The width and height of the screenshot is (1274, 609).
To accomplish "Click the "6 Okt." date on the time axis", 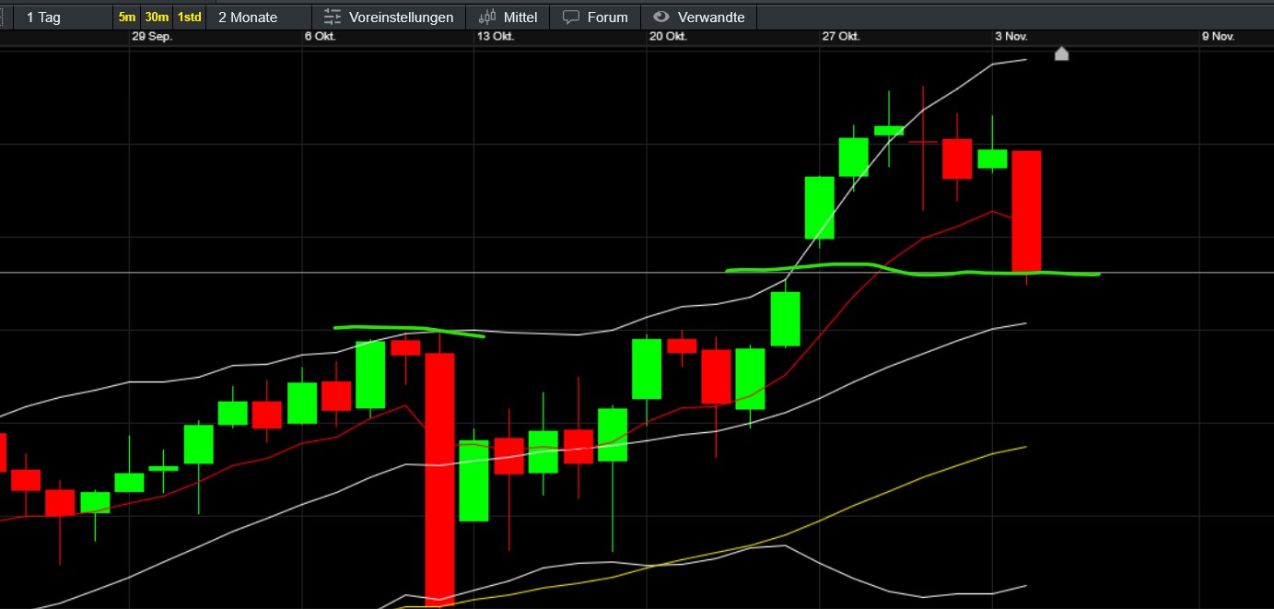I will (321, 36).
